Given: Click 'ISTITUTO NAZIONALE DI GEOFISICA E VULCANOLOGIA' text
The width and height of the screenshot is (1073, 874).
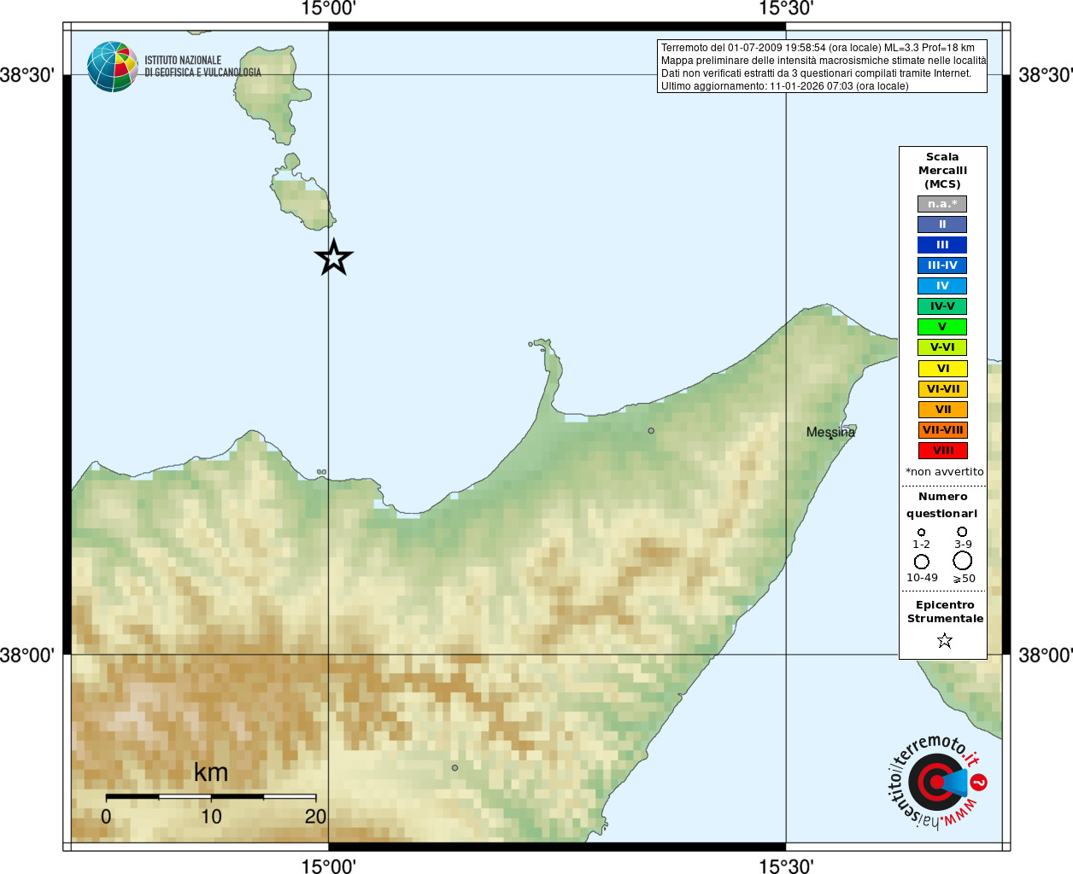Looking at the screenshot, I should pyautogui.click(x=202, y=67).
